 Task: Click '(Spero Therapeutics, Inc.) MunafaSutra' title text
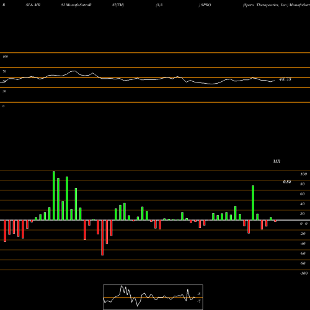tap(277, 5)
